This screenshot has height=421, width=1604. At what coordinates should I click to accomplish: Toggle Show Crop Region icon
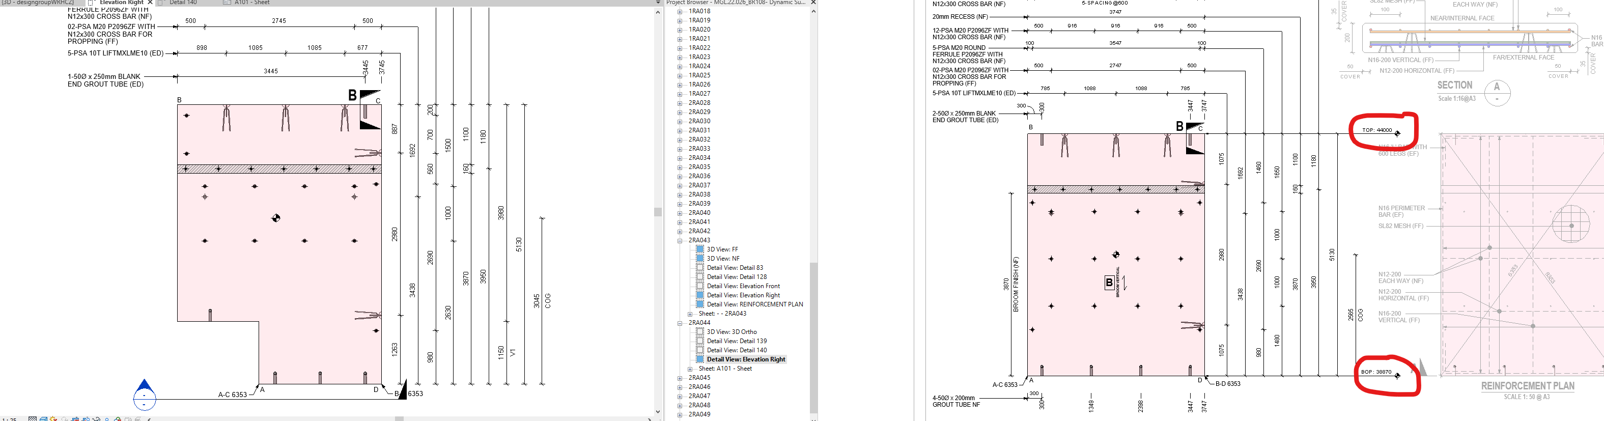[x=86, y=420]
